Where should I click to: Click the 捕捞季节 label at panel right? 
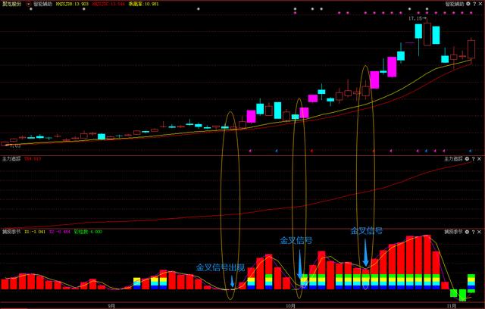pos(453,232)
